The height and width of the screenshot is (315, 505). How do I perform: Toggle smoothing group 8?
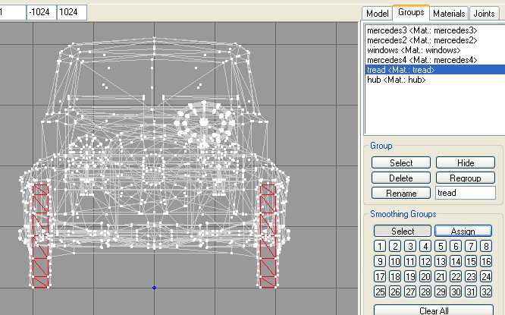(x=486, y=247)
